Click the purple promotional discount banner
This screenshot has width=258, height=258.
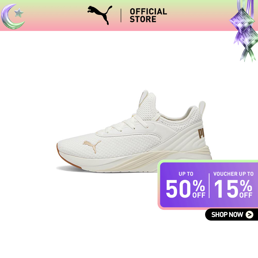coord(208,185)
